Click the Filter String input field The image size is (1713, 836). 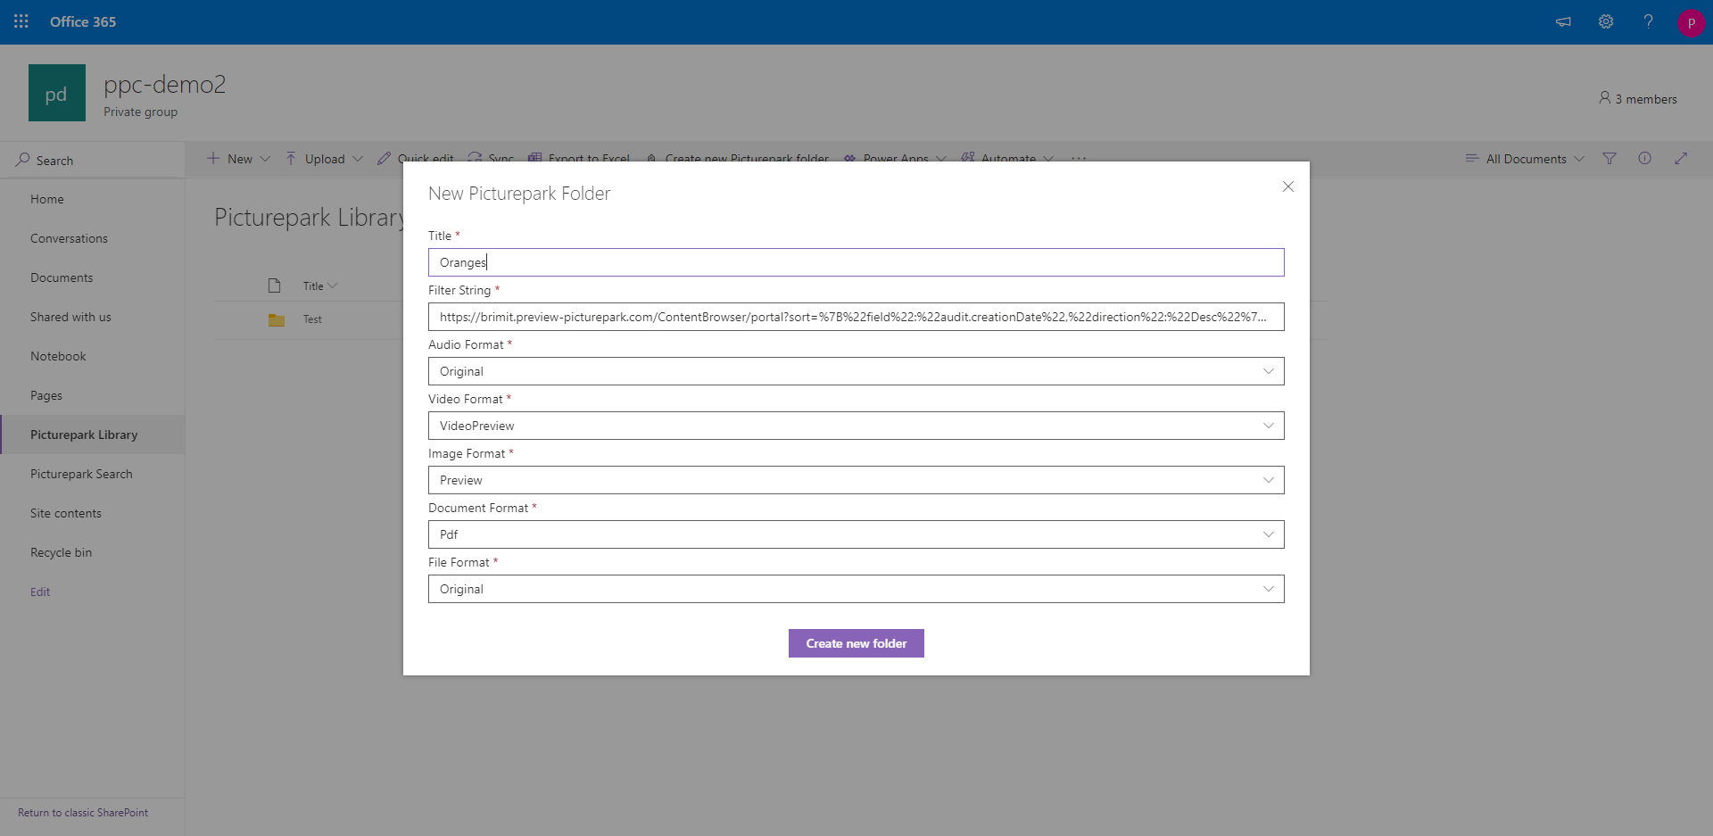(x=856, y=317)
